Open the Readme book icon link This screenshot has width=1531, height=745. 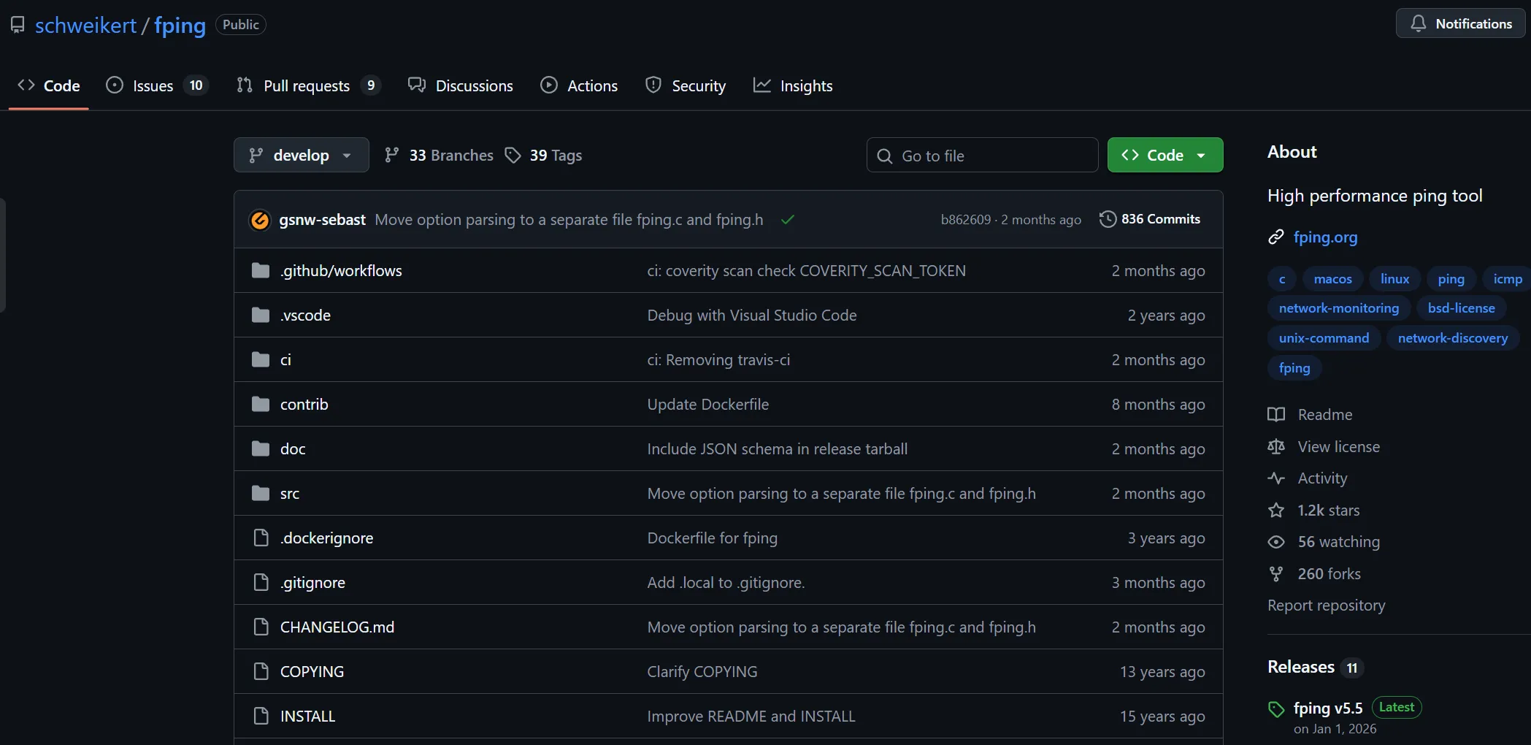coord(1276,415)
